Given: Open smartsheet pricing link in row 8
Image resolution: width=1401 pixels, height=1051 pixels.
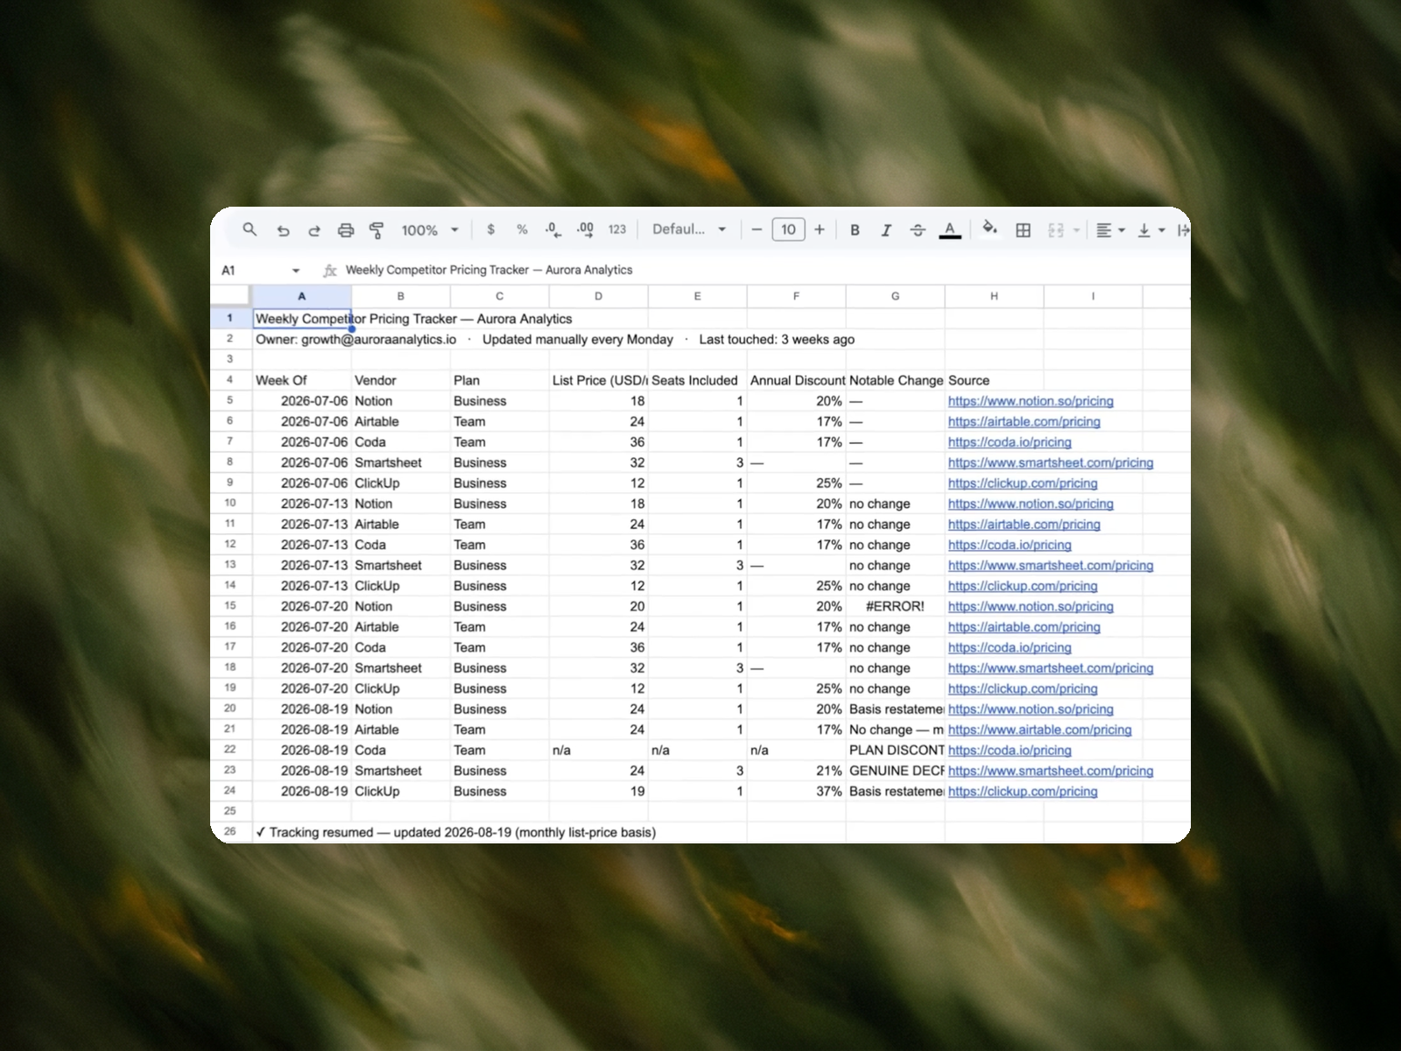Looking at the screenshot, I should pyautogui.click(x=1051, y=462).
